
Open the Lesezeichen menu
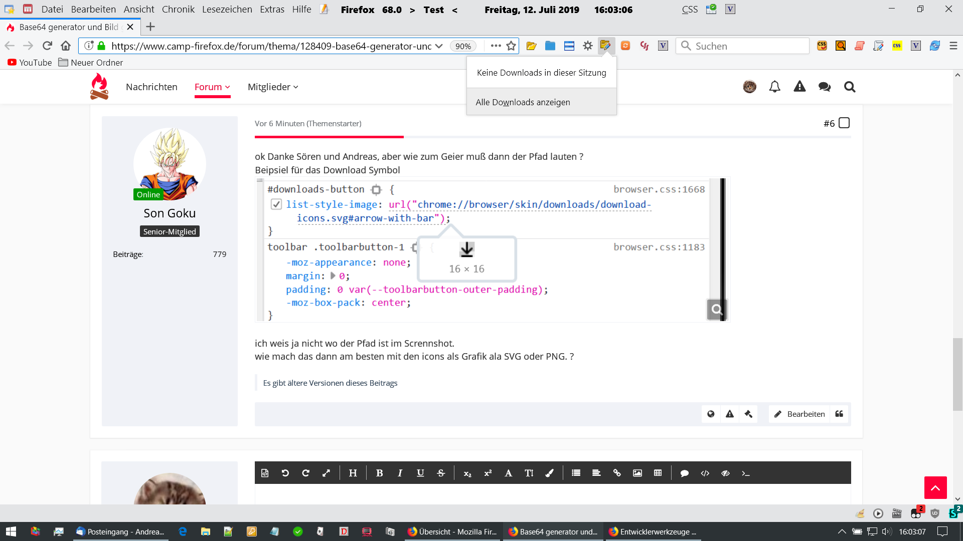pos(227,9)
